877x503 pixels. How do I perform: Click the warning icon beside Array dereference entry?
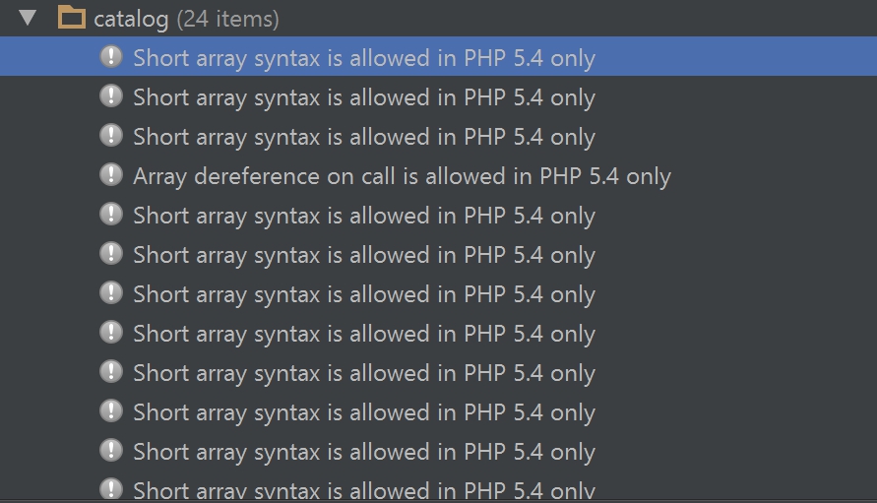click(x=112, y=175)
